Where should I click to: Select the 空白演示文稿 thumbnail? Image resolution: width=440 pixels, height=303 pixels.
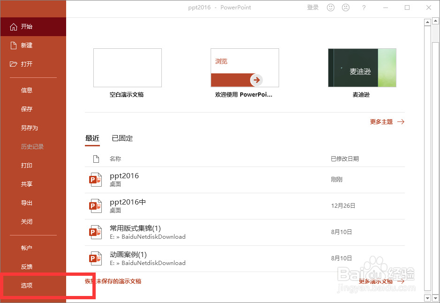coord(128,68)
